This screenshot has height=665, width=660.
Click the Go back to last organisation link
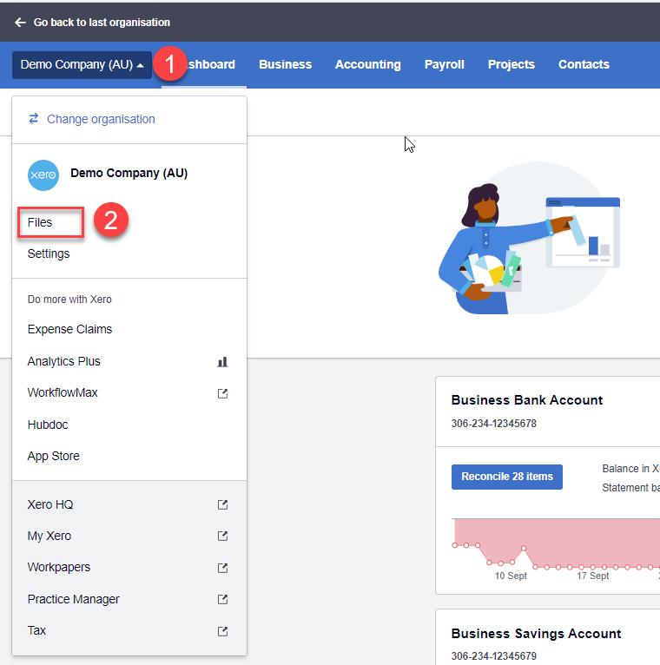(102, 23)
